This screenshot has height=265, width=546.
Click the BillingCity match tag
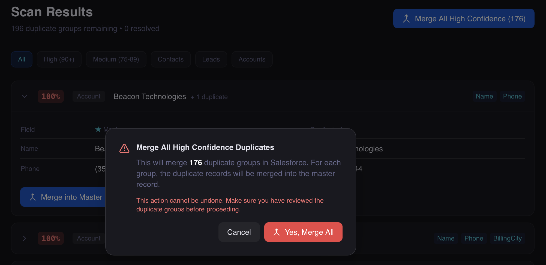point(507,238)
